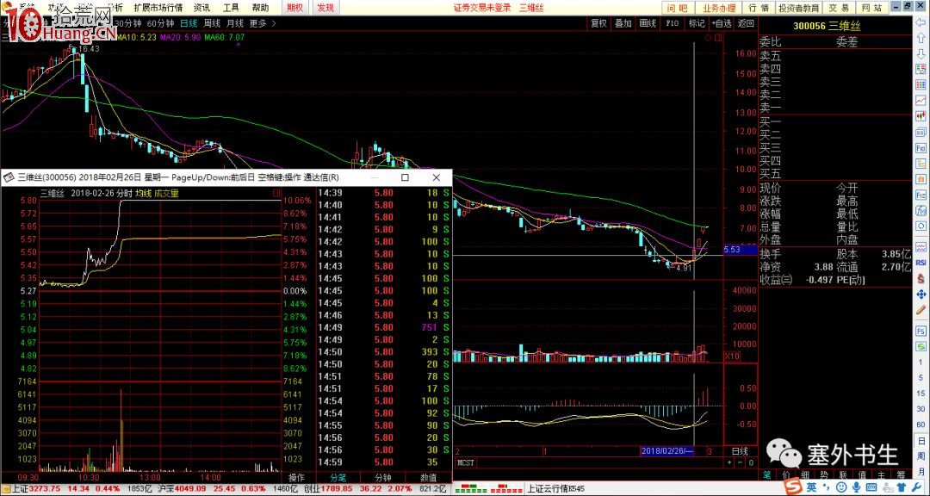
Task: Select the 分笔 tab in intraday popup
Action: 338,478
